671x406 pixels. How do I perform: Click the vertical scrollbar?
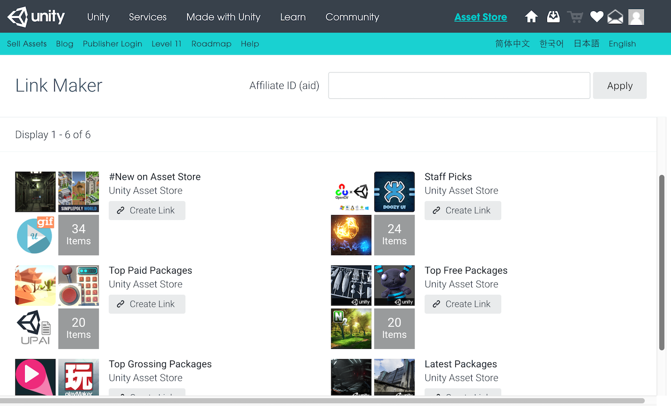[662, 262]
